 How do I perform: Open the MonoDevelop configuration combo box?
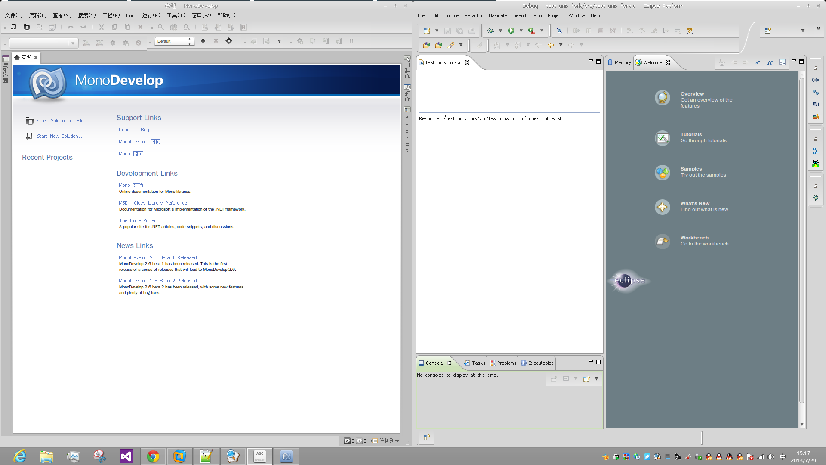point(44,43)
